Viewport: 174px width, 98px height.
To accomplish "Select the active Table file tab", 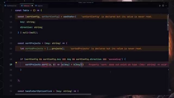I will click(27, 6).
